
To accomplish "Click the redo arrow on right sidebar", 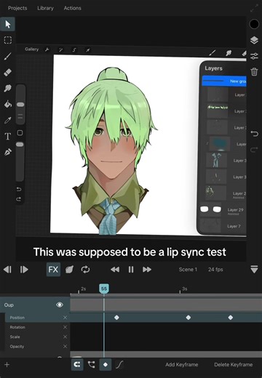I will coord(254,150).
